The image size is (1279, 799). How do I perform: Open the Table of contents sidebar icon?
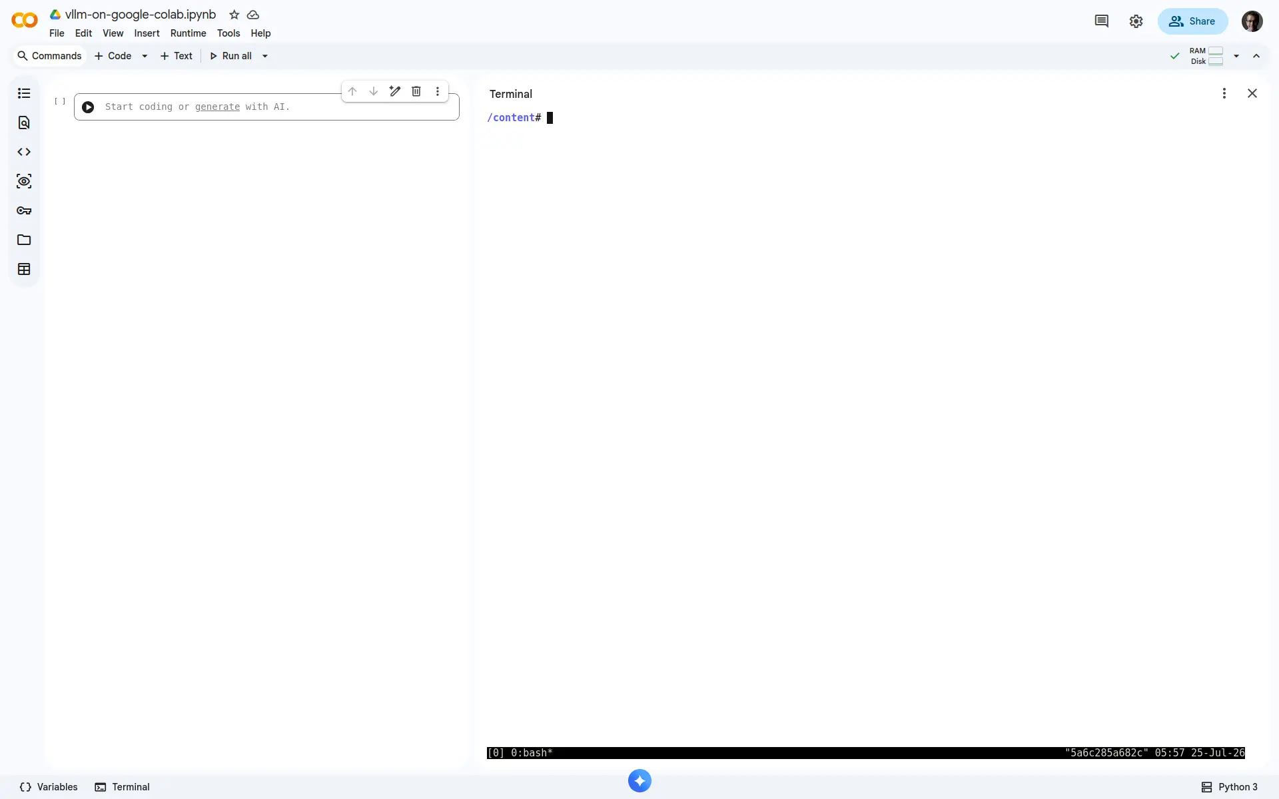(24, 93)
